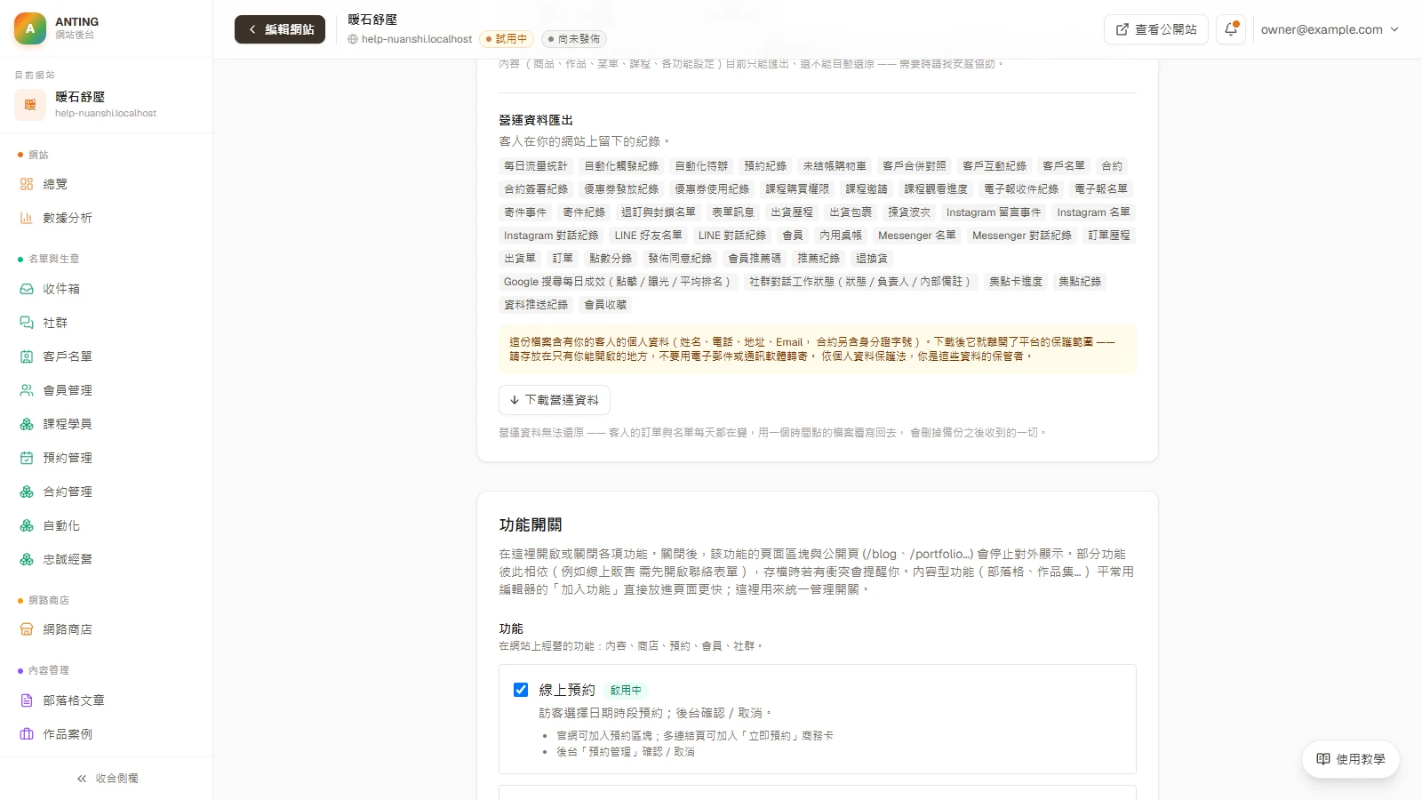Click the 暖石舒壓 site avatar thumbnail
1422x800 pixels.
[30, 105]
